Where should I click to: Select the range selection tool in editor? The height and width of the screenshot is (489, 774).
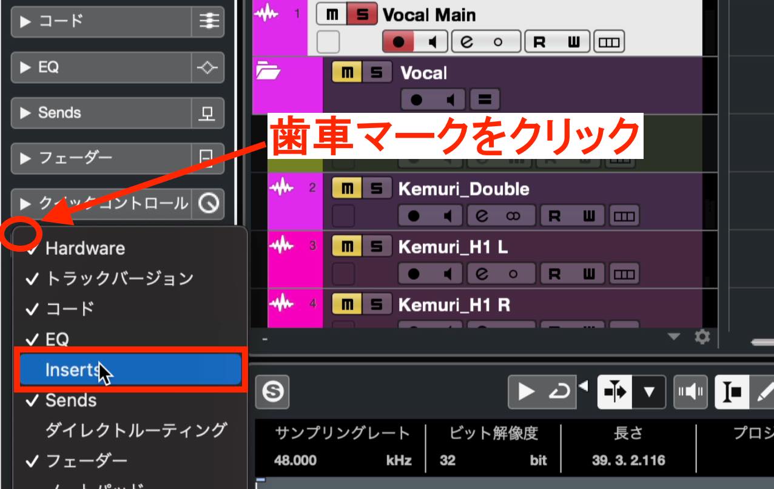(x=732, y=392)
